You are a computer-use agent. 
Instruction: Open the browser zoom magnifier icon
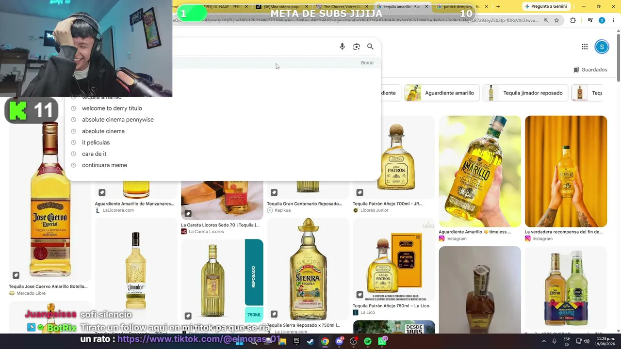(546, 20)
